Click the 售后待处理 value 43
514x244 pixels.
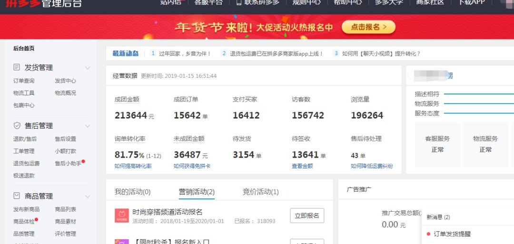click(x=354, y=156)
